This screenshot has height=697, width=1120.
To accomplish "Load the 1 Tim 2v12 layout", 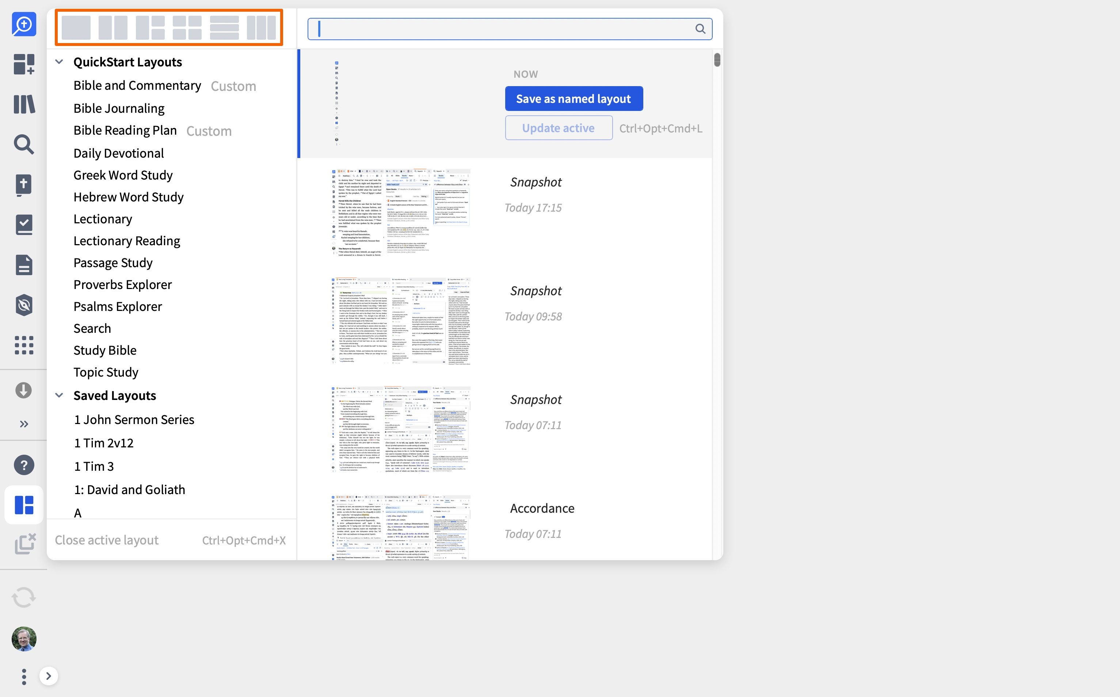I will coord(104,443).
